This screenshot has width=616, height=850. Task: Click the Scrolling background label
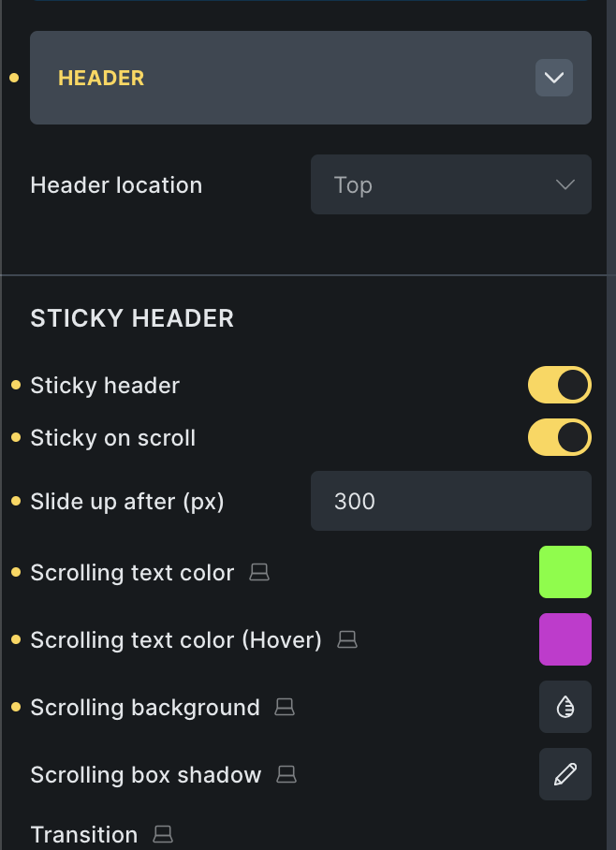(x=145, y=708)
